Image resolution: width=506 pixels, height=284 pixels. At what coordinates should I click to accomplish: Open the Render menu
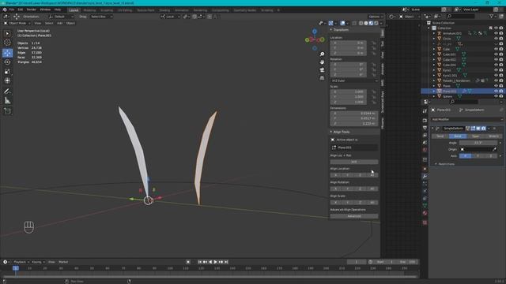point(32,9)
